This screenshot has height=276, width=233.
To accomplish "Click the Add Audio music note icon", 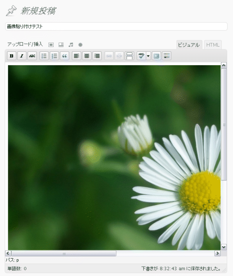I will [71, 45].
